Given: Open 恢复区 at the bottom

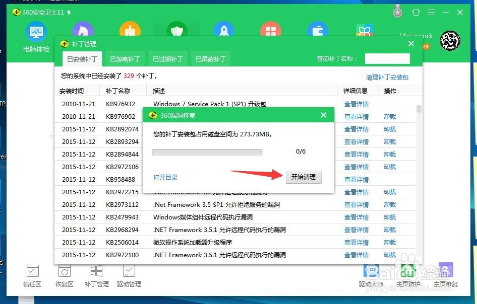Looking at the screenshot, I should coord(65,276).
